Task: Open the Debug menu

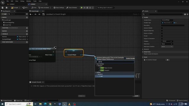Action: pos(22,1)
